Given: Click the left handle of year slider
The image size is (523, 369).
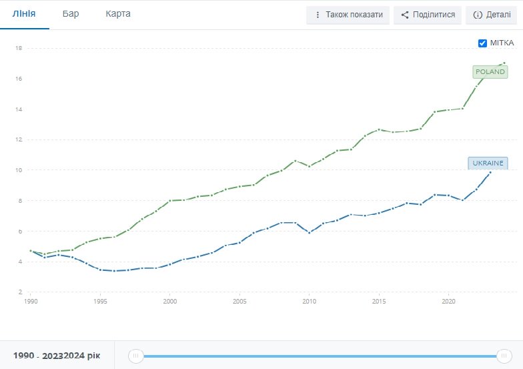Looking at the screenshot, I should [x=136, y=356].
